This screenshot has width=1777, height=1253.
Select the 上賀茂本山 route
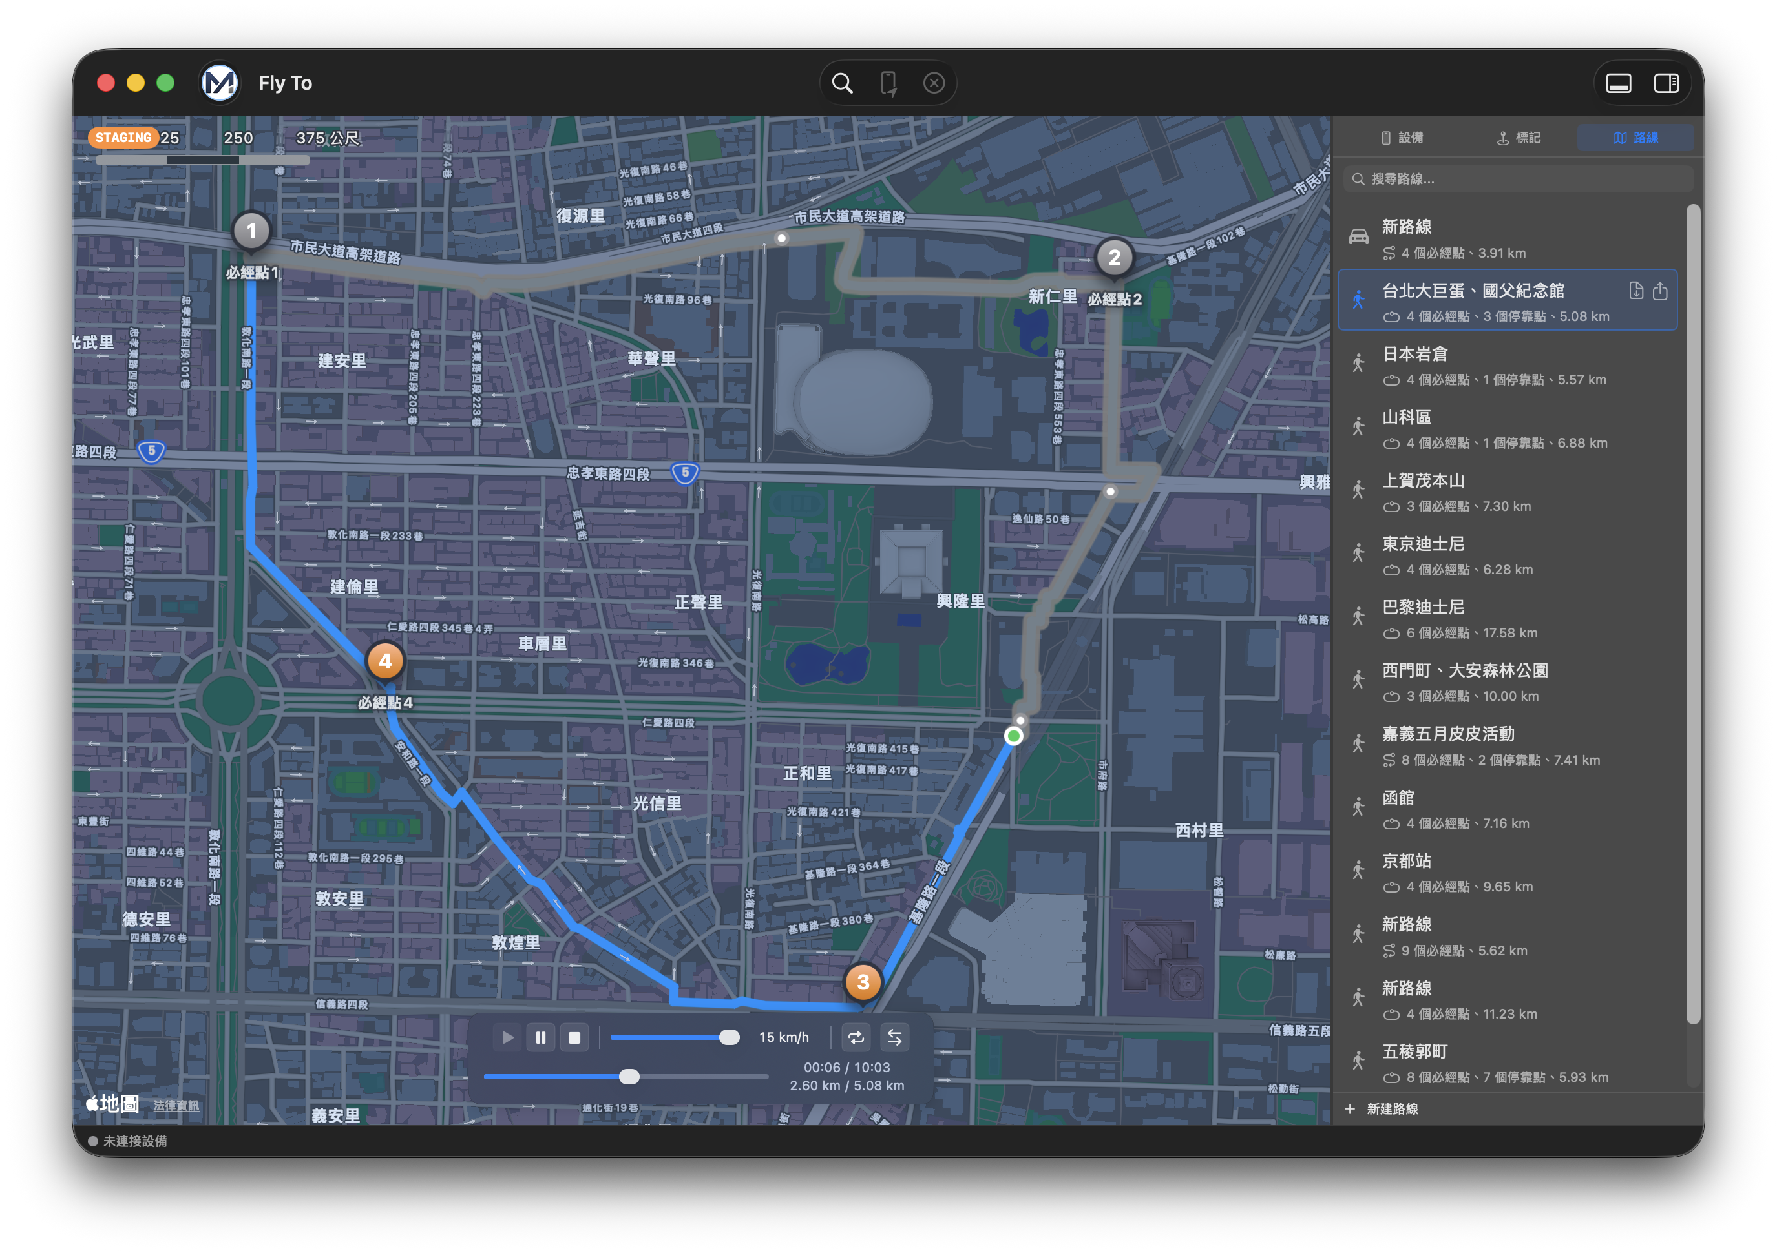point(1508,492)
